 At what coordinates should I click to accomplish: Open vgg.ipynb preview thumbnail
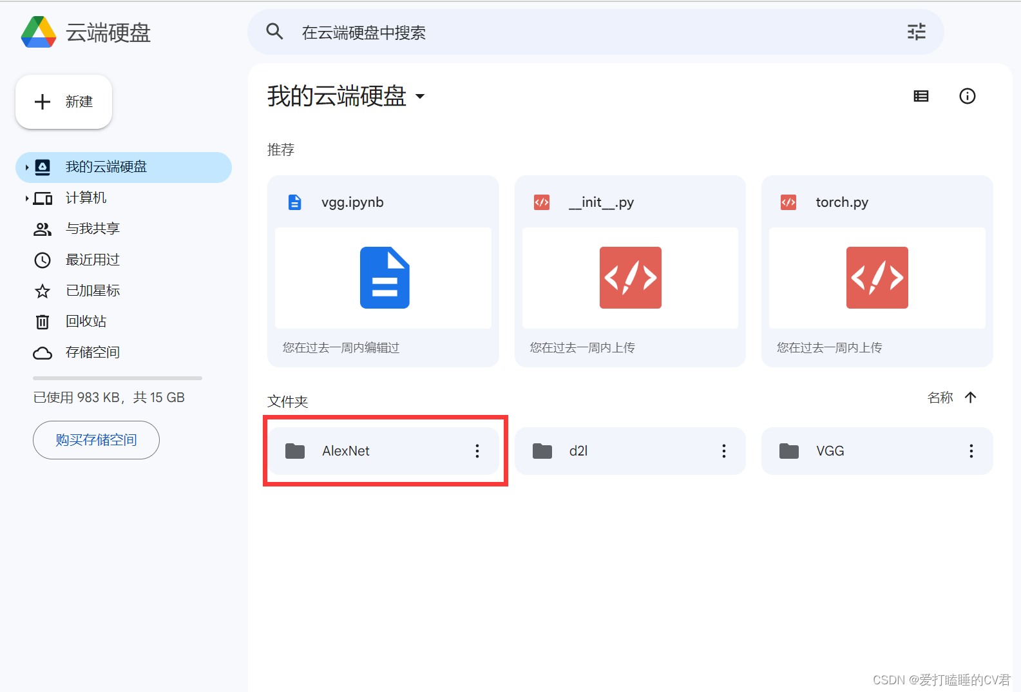pos(383,278)
